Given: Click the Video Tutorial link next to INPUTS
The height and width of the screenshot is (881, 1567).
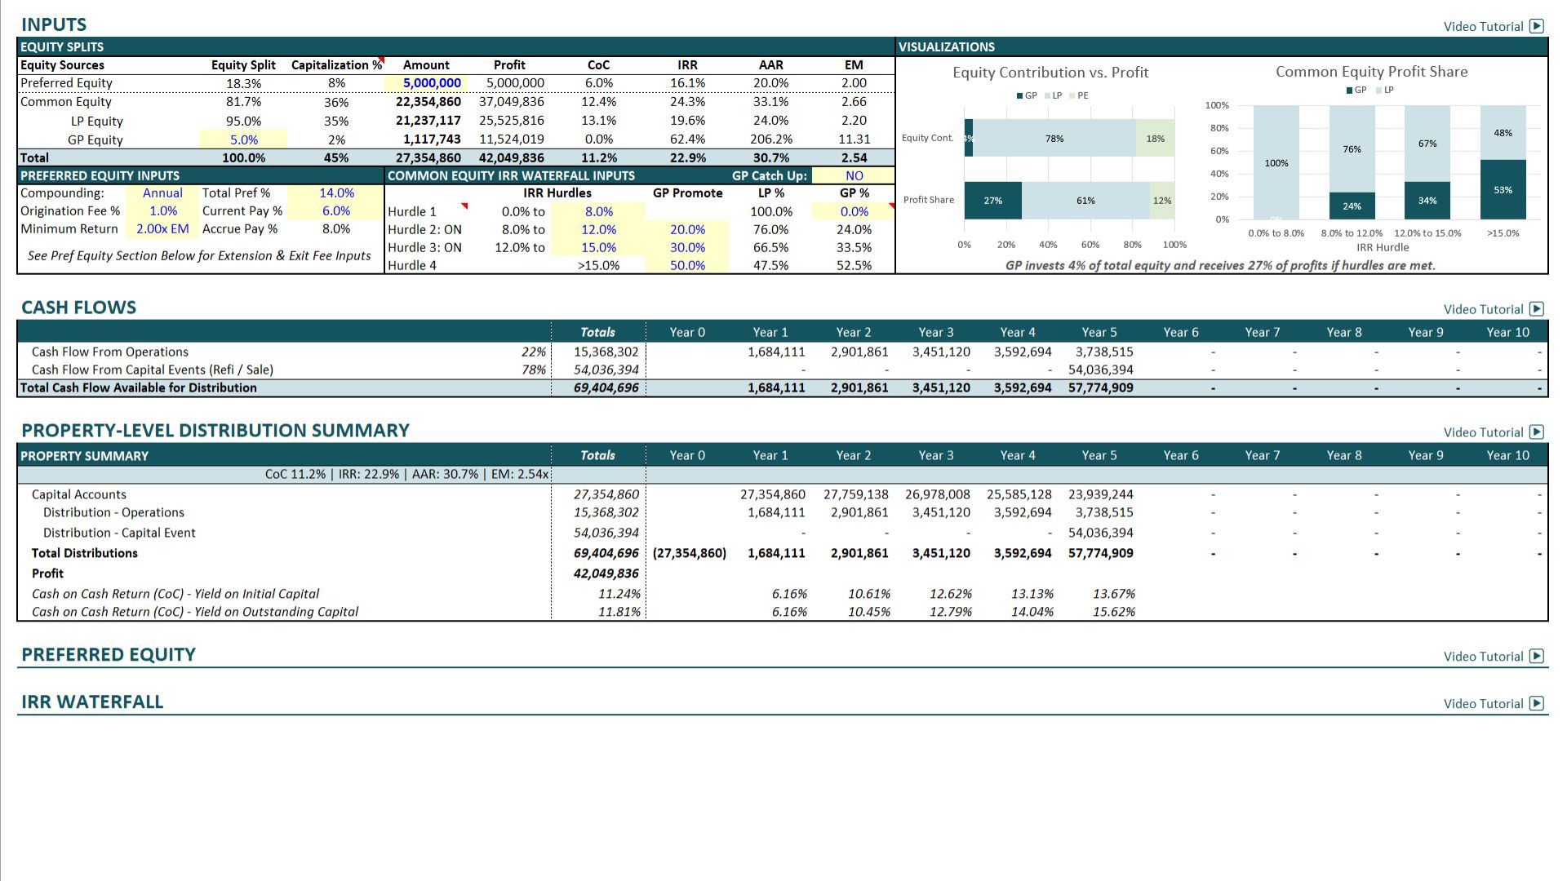Looking at the screenshot, I should (1483, 26).
